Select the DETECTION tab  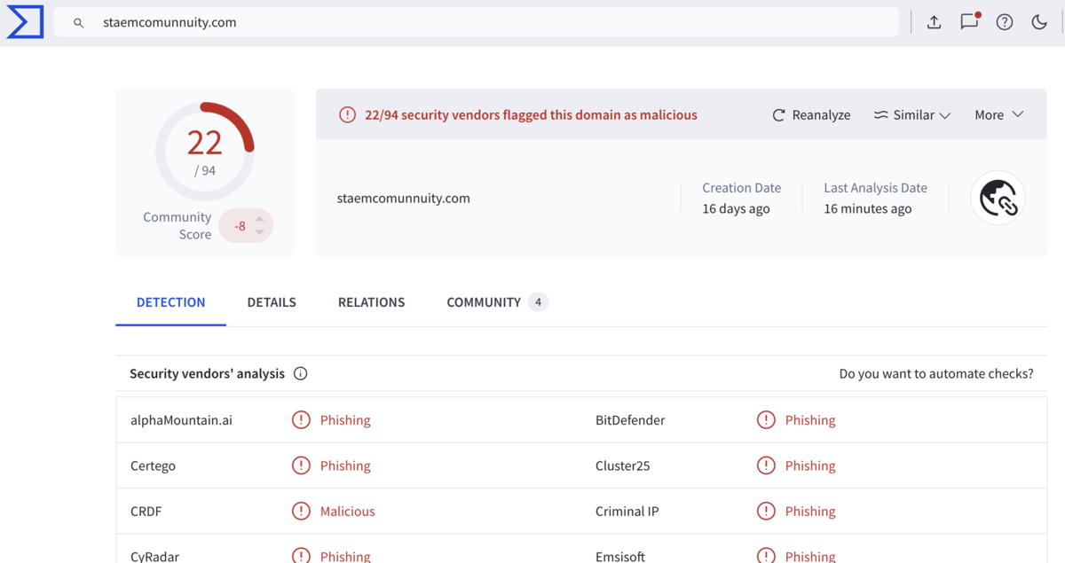170,302
